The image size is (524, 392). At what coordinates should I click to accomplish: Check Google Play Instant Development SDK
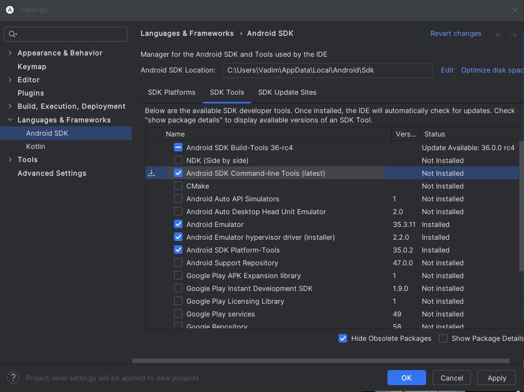pos(178,288)
